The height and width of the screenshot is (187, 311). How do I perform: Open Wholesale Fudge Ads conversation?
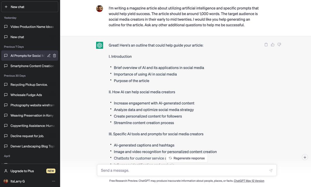pos(26,95)
